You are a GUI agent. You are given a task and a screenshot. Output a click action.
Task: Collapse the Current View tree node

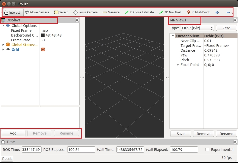[x=173, y=36]
